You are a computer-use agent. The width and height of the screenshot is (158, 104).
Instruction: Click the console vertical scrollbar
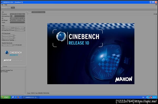coord(26,82)
